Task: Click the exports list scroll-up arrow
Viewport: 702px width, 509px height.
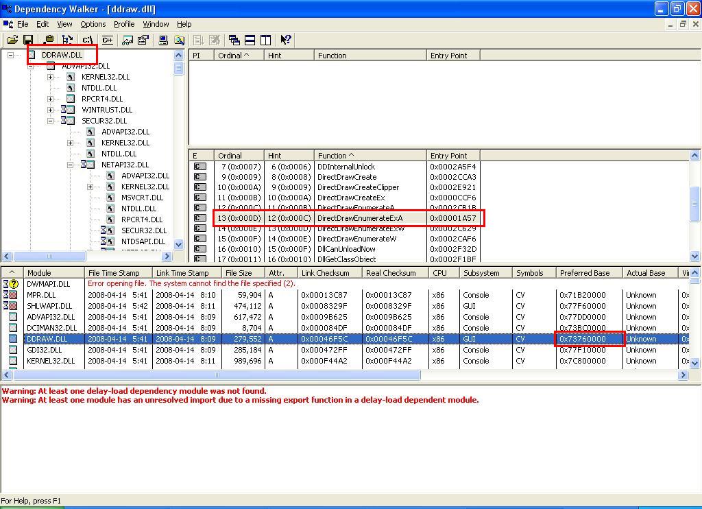Action: (695, 156)
